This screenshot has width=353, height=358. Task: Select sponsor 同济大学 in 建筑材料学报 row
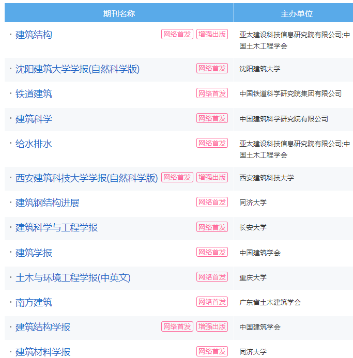tap(253, 352)
